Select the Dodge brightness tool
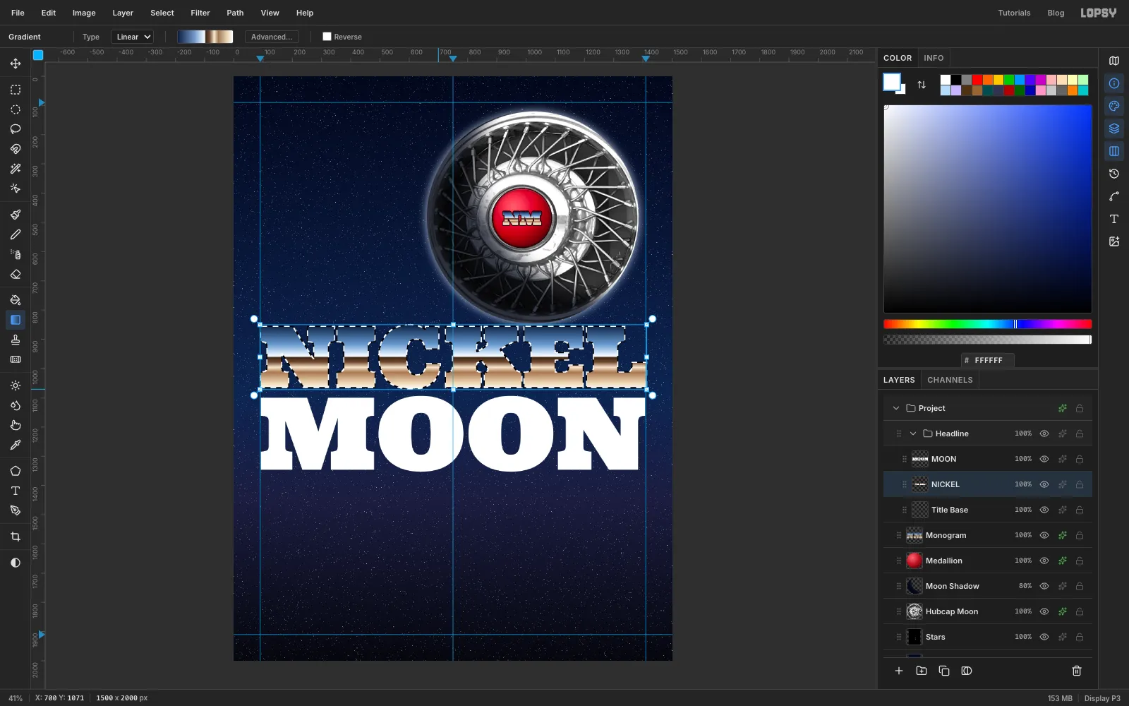This screenshot has height=706, width=1129. tap(16, 385)
